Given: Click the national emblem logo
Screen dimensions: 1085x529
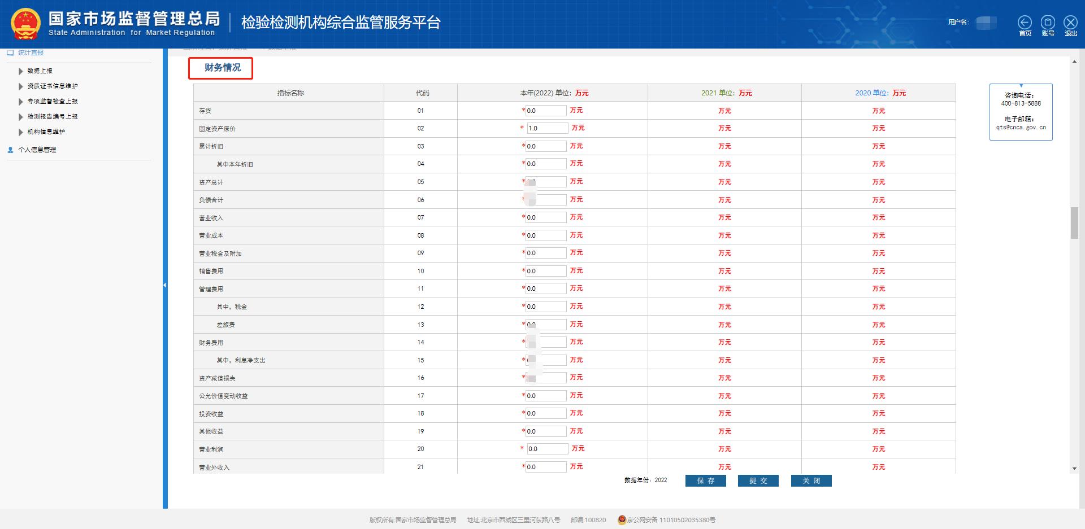Looking at the screenshot, I should pyautogui.click(x=25, y=24).
